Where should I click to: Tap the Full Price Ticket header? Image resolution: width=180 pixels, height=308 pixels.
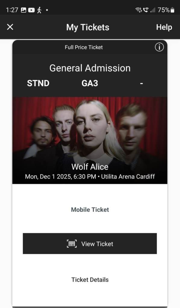click(x=84, y=47)
